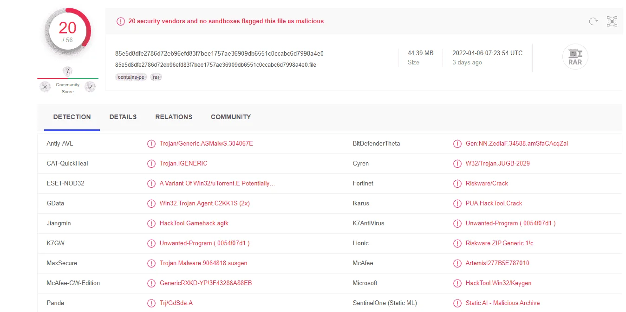626x312 pixels.
Task: Click the SHA-256 file hash text
Action: click(x=219, y=53)
